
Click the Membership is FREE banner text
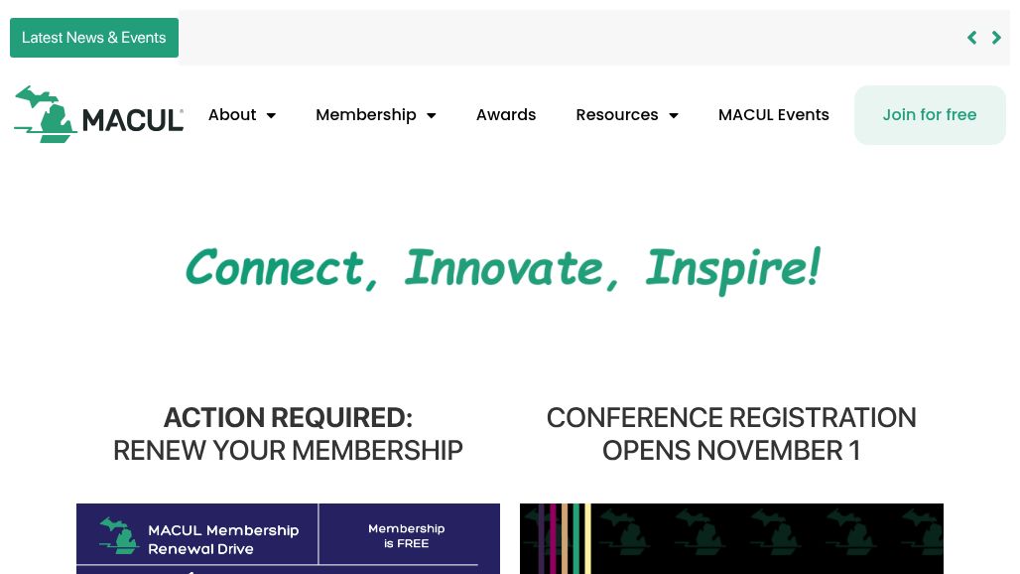(x=406, y=536)
